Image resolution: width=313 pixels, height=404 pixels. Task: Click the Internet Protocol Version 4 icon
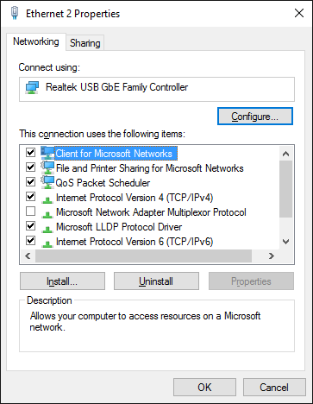47,199
